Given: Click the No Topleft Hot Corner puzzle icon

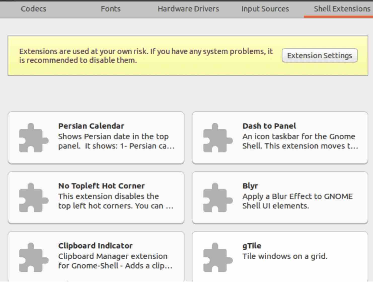Looking at the screenshot, I should point(34,198).
